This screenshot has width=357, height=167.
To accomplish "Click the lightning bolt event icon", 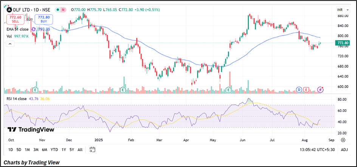I will [321, 90].
